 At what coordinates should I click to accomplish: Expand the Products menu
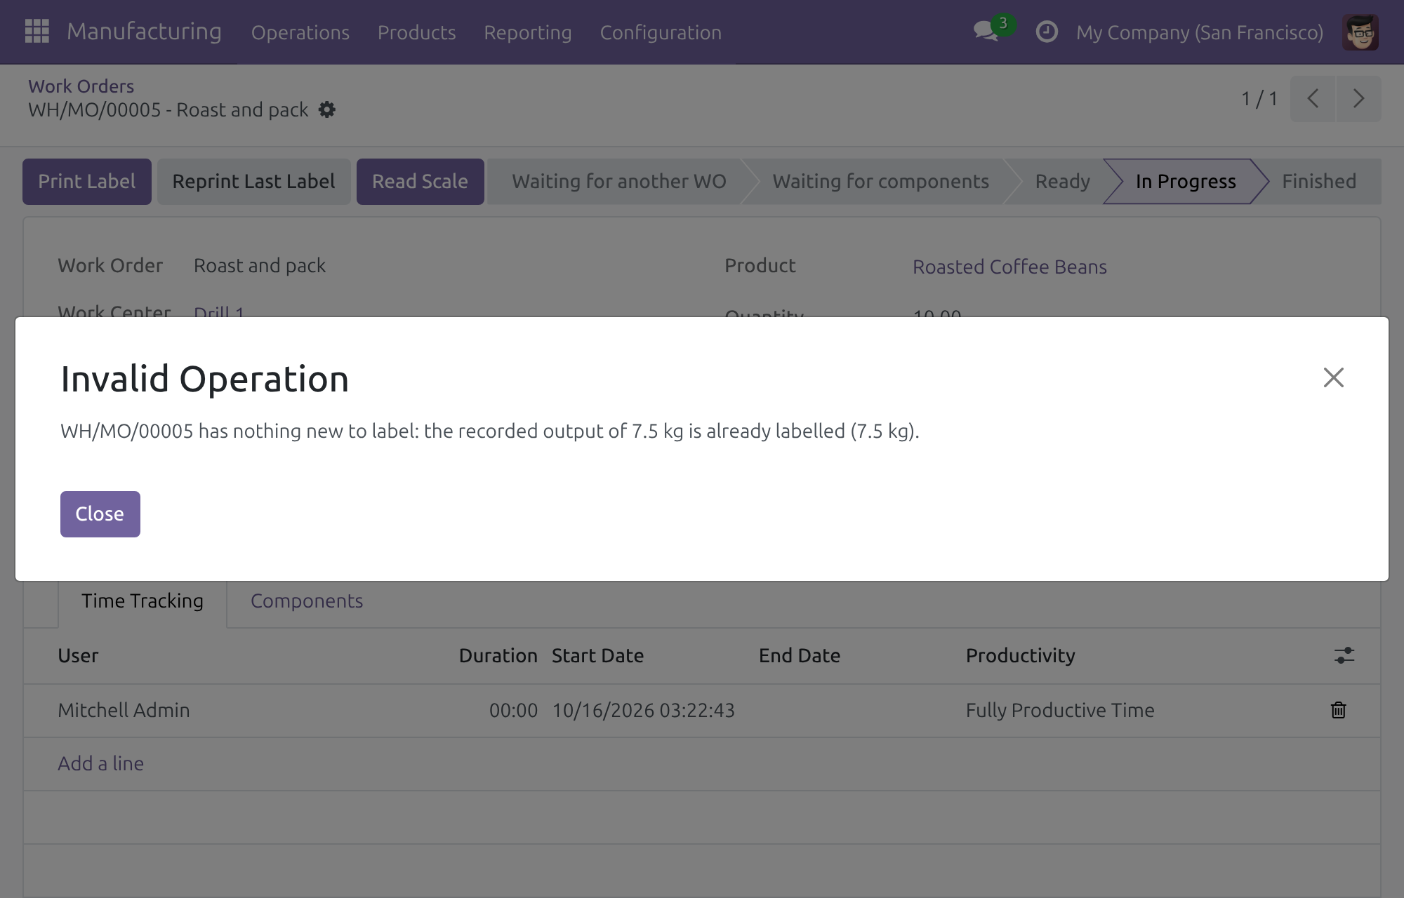coord(417,32)
